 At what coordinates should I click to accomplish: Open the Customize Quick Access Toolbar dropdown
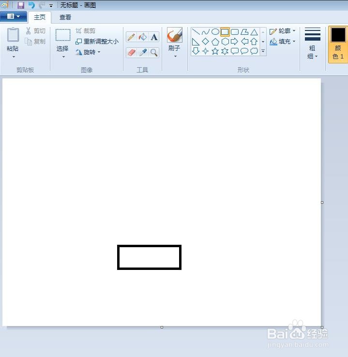point(51,6)
